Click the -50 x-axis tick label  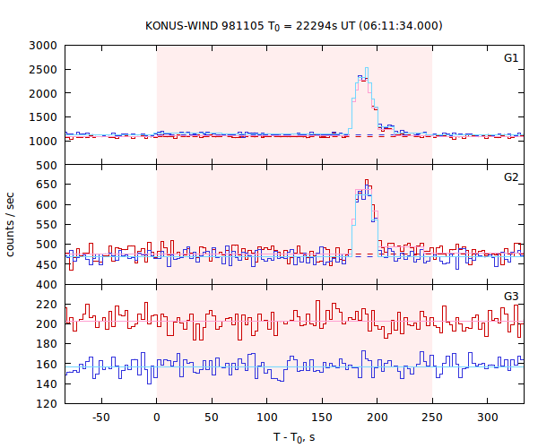click(x=101, y=418)
